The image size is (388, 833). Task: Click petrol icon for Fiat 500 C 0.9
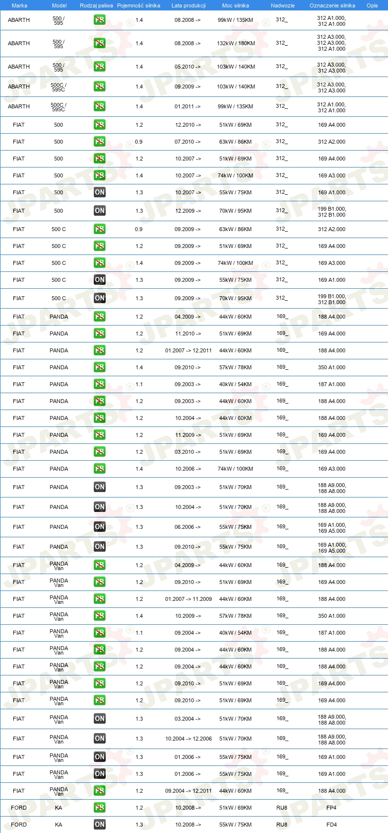coord(100,229)
